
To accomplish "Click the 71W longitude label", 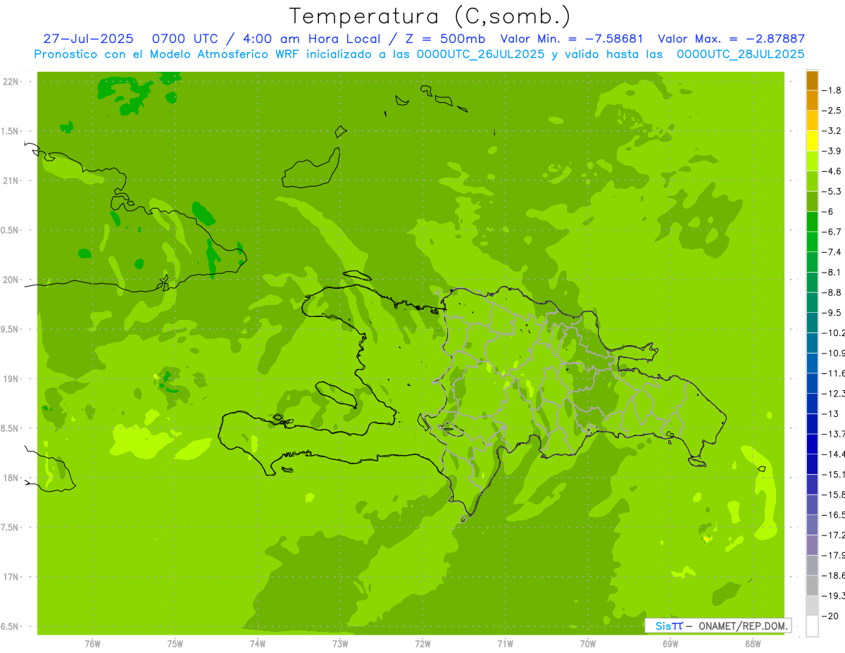I will [x=505, y=643].
